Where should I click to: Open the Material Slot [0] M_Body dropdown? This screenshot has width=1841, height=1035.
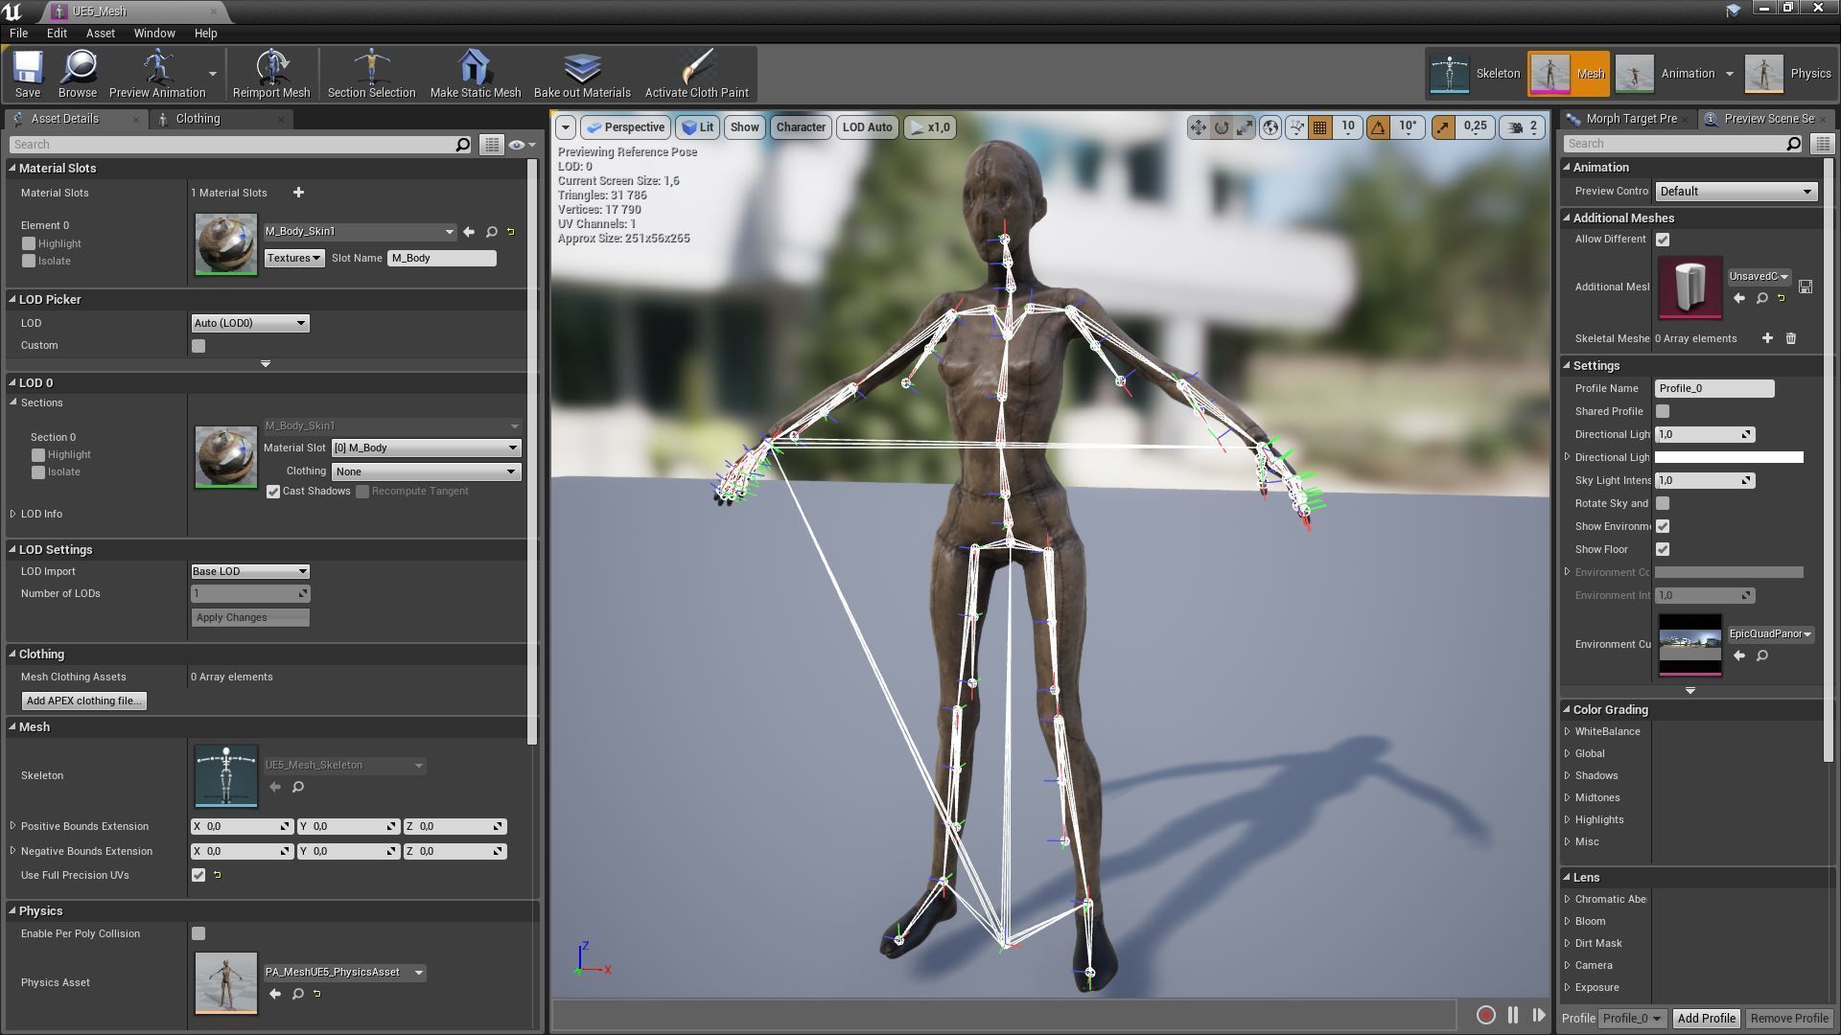(x=426, y=448)
